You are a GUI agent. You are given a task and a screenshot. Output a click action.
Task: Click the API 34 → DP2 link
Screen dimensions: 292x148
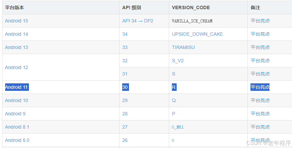click(x=137, y=21)
